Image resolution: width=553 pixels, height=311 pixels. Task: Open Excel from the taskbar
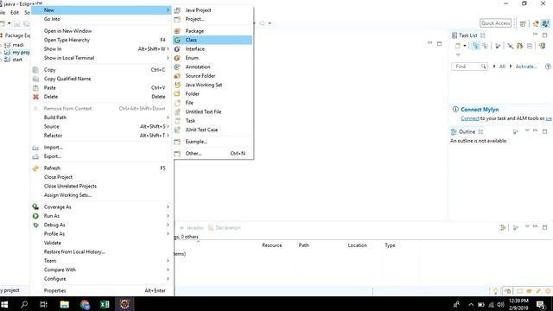coord(105,304)
